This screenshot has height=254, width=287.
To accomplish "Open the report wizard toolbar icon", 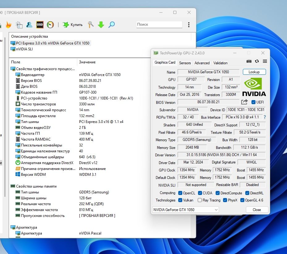I will pyautogui.click(x=19, y=25).
